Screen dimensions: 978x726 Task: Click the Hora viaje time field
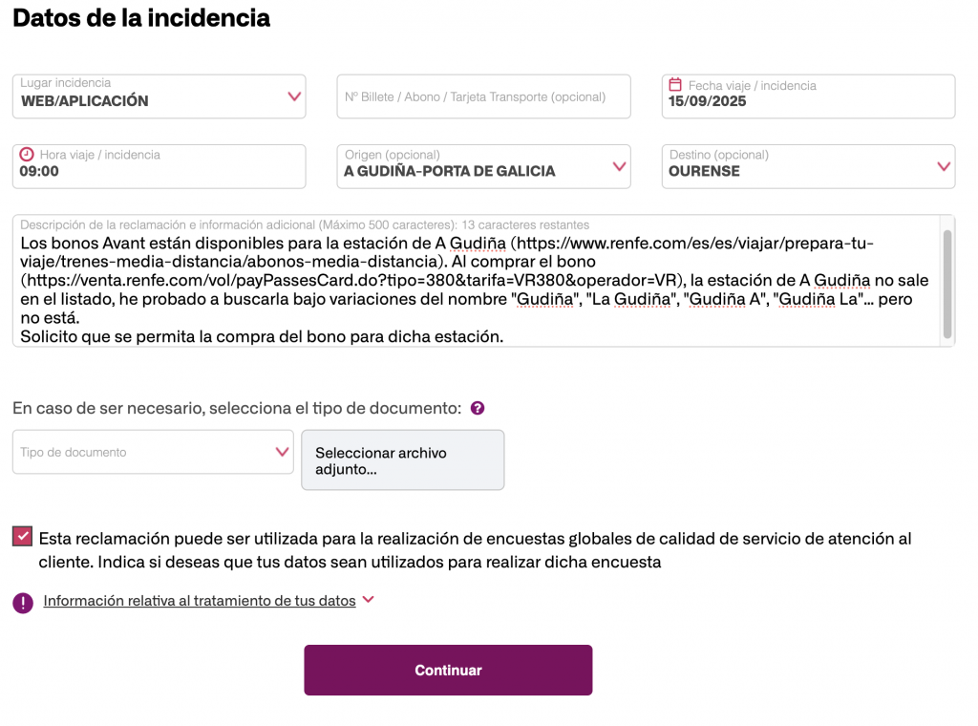tap(159, 172)
